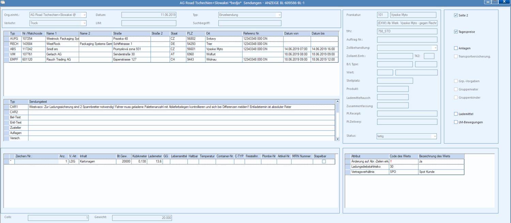Open the Typ dropdown showing Einzelsendung

[x=279, y=15]
